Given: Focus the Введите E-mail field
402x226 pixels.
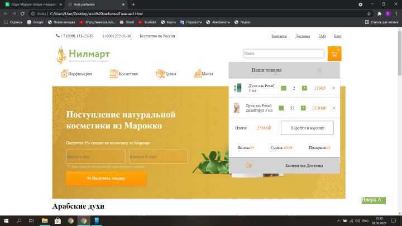Looking at the screenshot, I should 159,157.
